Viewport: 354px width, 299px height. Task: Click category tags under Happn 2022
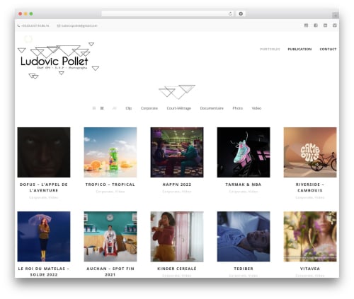[177, 192]
